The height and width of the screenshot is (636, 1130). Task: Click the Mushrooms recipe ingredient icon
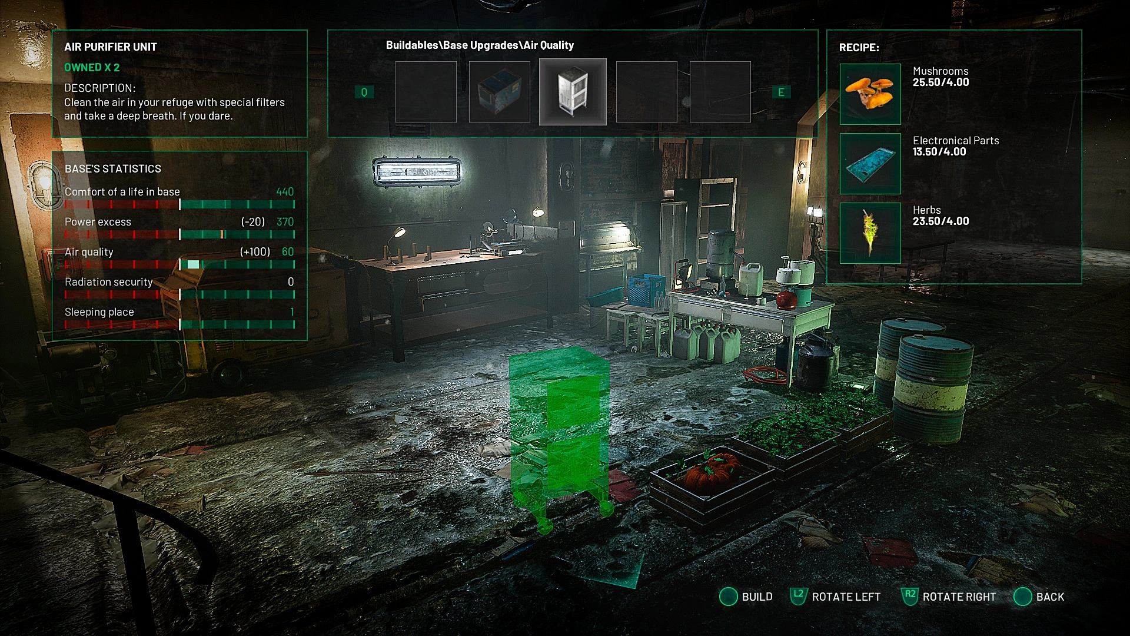pyautogui.click(x=868, y=91)
